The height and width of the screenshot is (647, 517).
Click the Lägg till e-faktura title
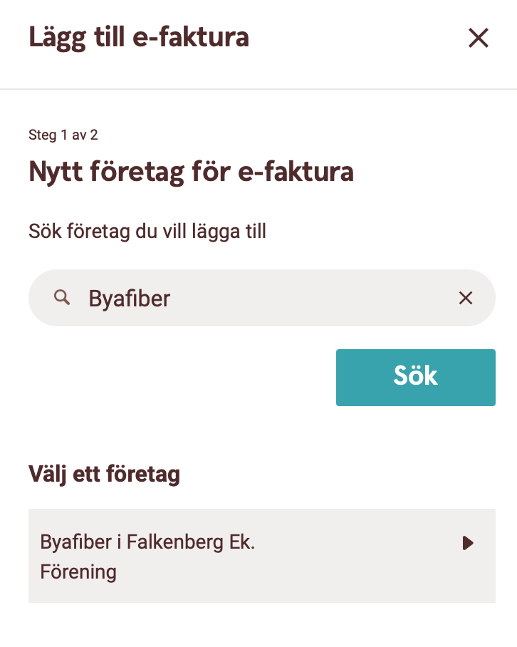tap(139, 37)
